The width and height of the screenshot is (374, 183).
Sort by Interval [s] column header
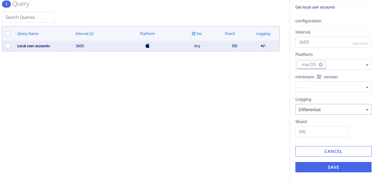coord(85,34)
